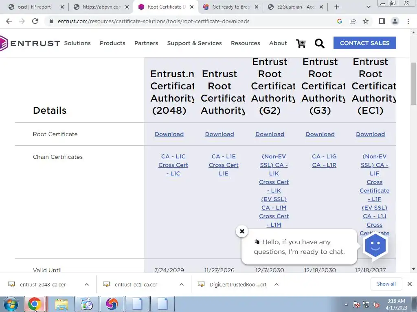Open Support & Services menu
Viewport: 417px width, 312px height.
[194, 43]
